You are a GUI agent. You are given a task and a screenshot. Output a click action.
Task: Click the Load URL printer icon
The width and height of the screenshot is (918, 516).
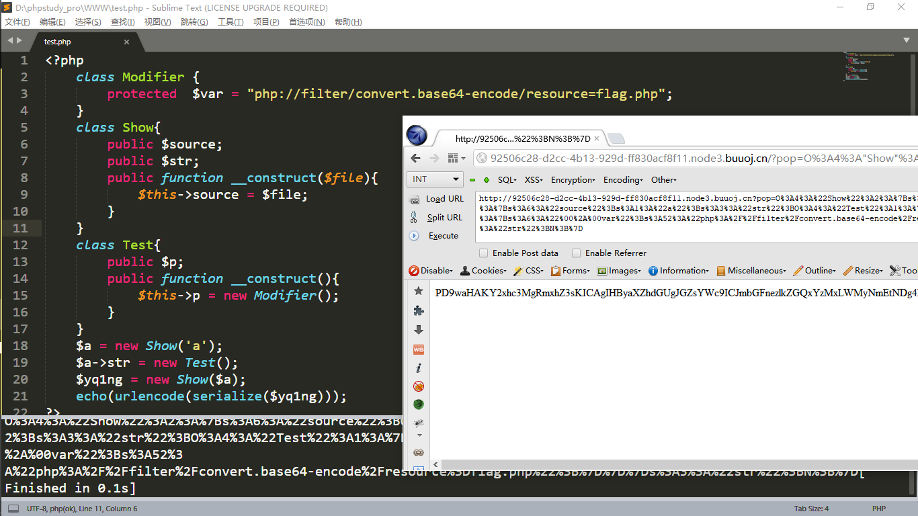pyautogui.click(x=415, y=199)
